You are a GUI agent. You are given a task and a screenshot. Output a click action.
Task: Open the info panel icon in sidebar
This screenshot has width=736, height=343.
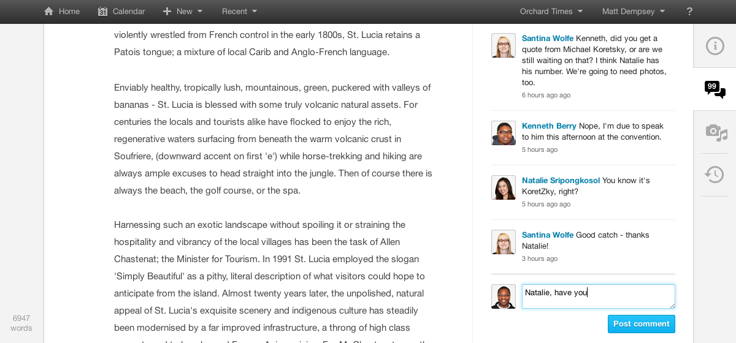pyautogui.click(x=715, y=46)
